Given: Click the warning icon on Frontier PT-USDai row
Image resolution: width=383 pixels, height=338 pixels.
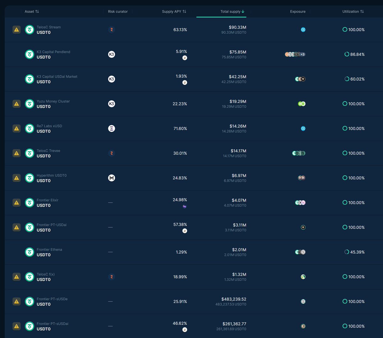Looking at the screenshot, I should [x=17, y=227].
